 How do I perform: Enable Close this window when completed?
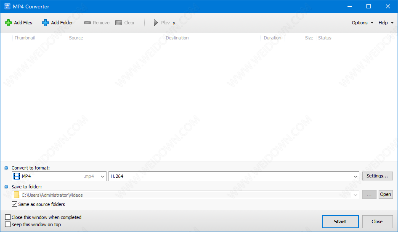pyautogui.click(x=8, y=217)
